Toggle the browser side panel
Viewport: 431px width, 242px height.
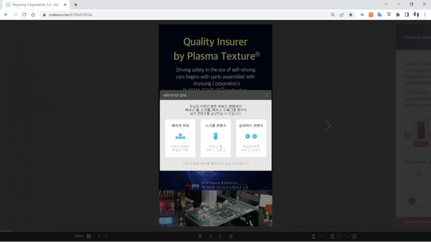click(x=407, y=15)
